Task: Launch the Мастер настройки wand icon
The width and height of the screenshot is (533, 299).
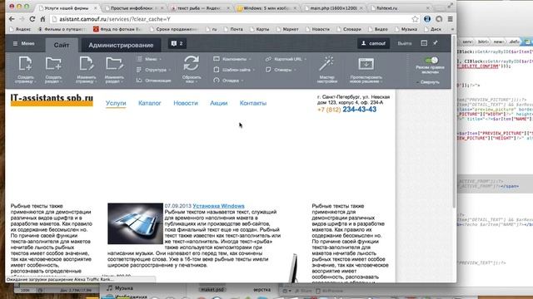Action: [326, 64]
